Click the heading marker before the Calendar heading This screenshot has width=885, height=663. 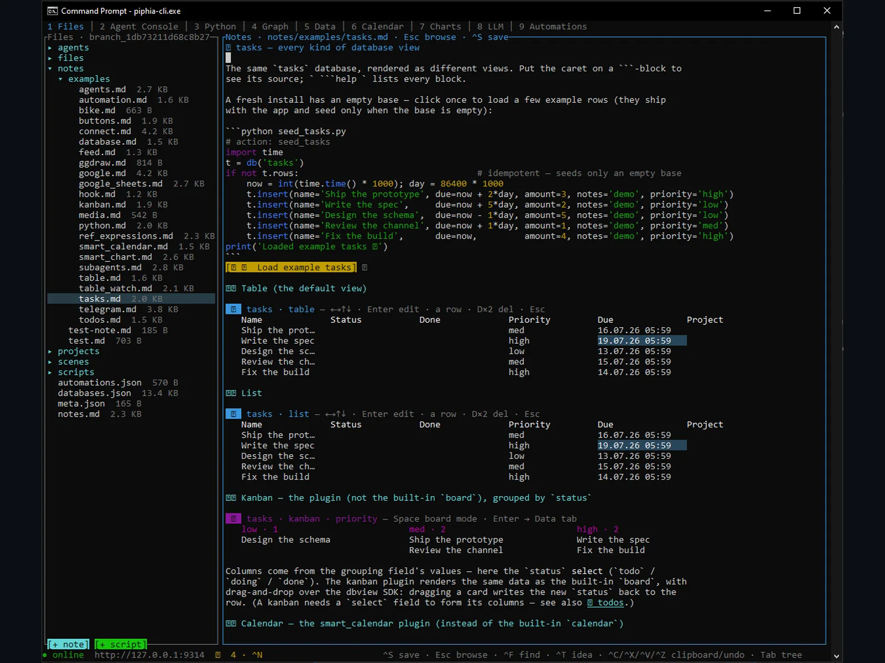231,623
